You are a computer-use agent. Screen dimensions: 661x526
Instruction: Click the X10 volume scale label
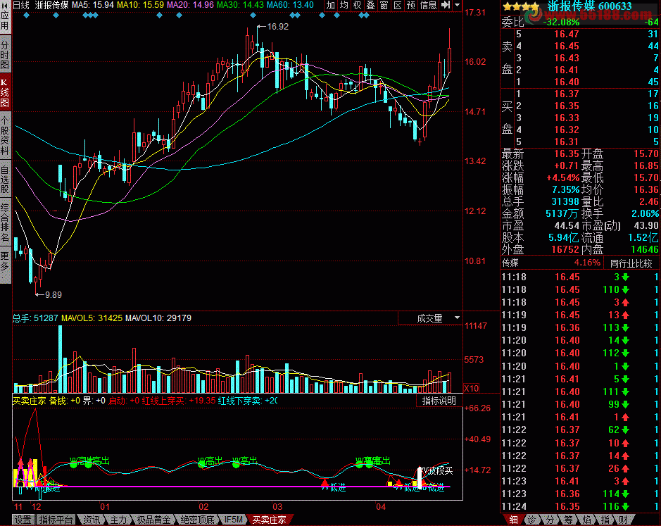pos(472,389)
